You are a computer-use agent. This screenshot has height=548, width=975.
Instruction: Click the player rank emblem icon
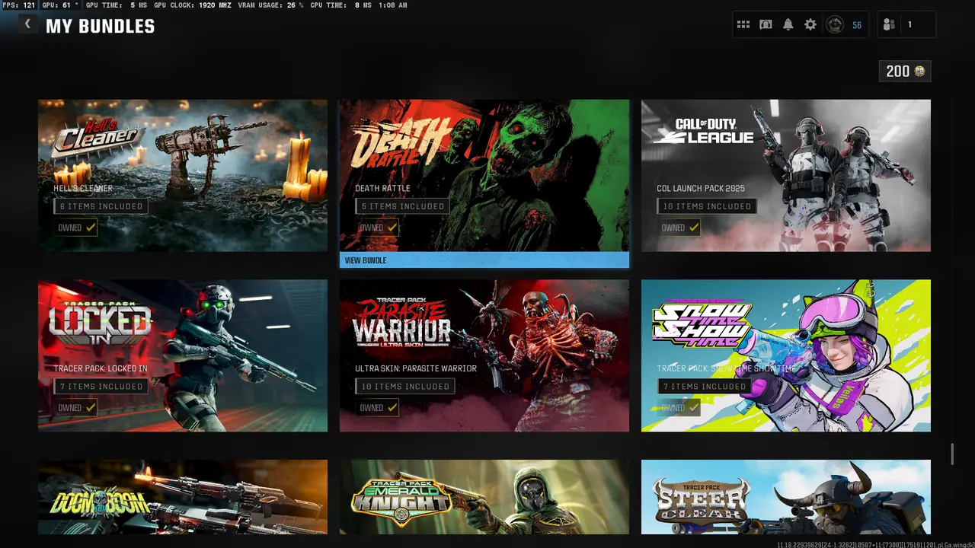pos(835,25)
